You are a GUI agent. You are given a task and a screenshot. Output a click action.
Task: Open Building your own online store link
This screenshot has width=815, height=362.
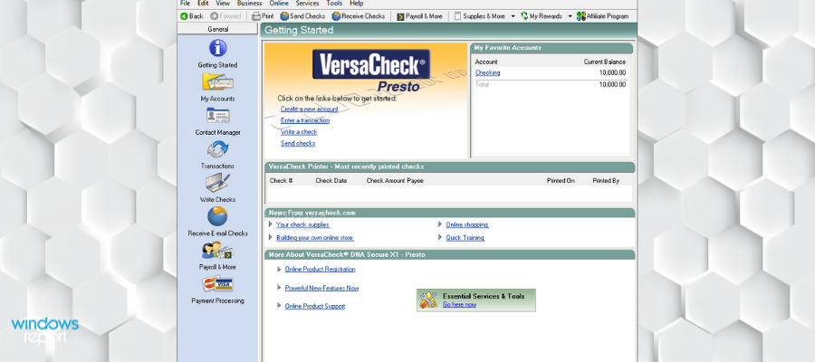[315, 237]
